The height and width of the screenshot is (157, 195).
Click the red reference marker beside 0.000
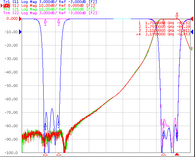[x=20, y=19]
